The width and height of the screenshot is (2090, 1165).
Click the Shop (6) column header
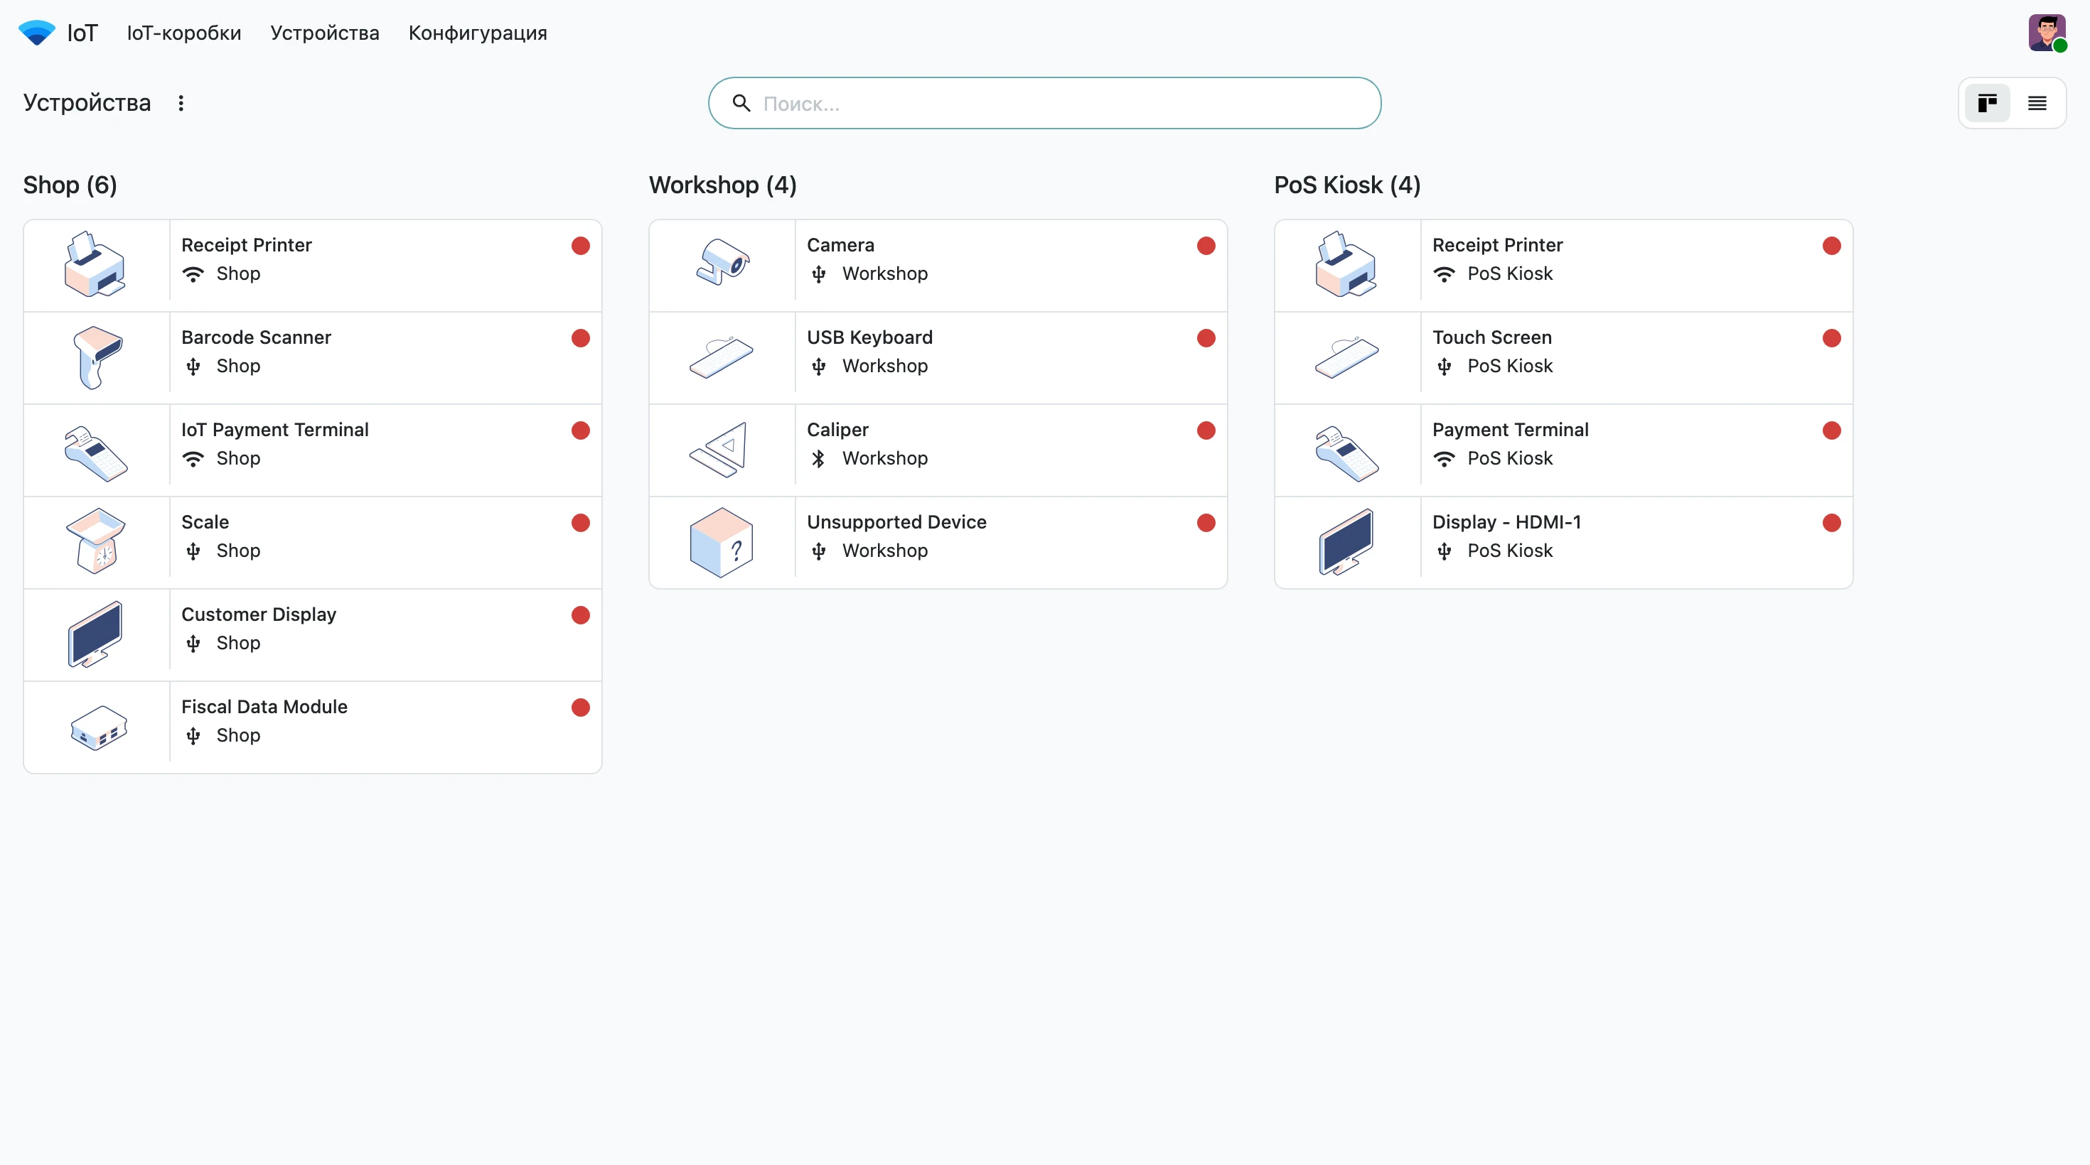pyautogui.click(x=70, y=185)
